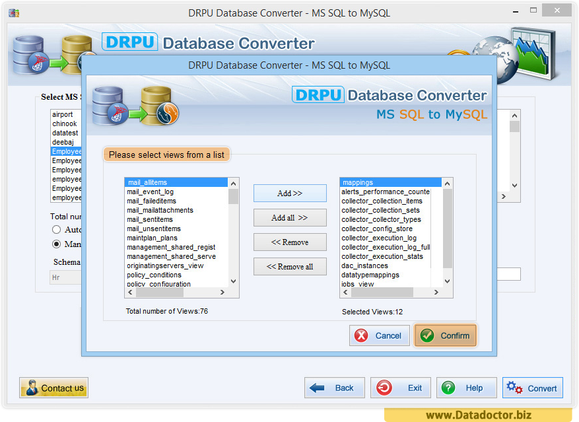
Task: Select mappings in selected views
Action: [391, 182]
